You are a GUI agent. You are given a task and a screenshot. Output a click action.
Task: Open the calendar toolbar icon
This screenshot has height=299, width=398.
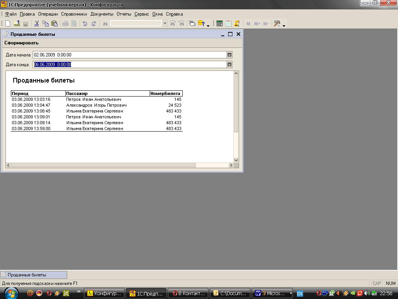(229, 23)
